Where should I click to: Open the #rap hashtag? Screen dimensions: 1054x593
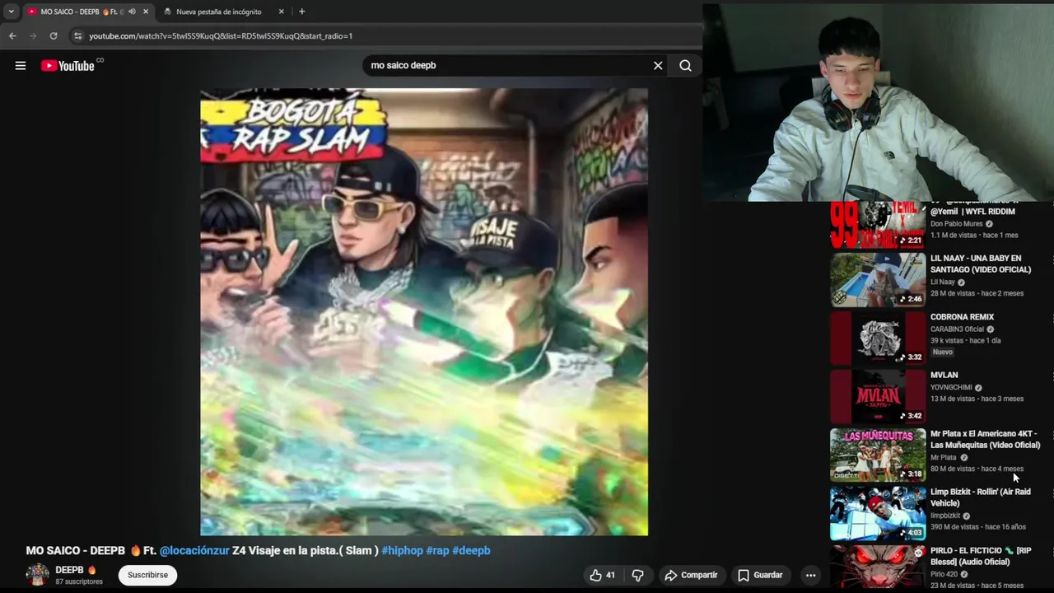pyautogui.click(x=437, y=550)
